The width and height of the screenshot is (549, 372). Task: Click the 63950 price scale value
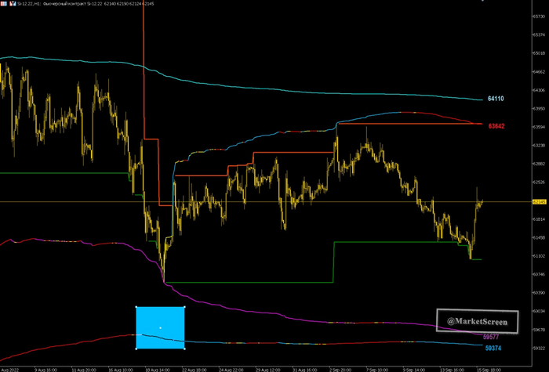point(540,109)
